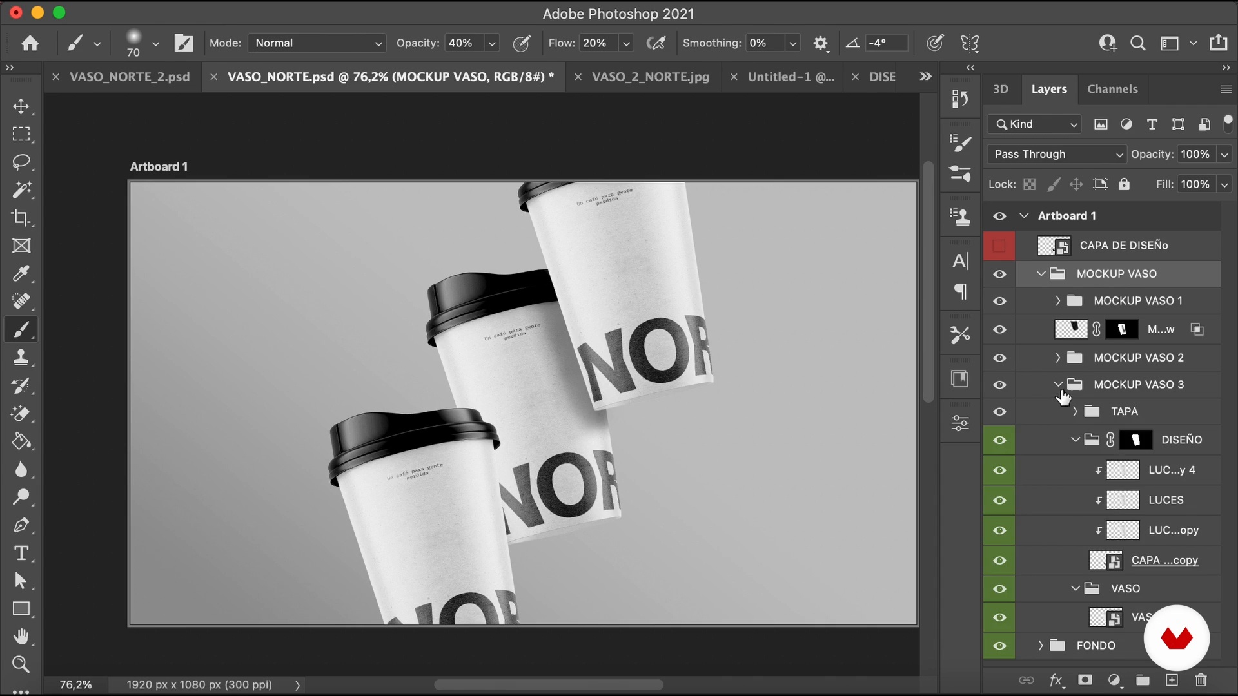The image size is (1238, 696).
Task: Select the LUCES layer
Action: (1166, 500)
